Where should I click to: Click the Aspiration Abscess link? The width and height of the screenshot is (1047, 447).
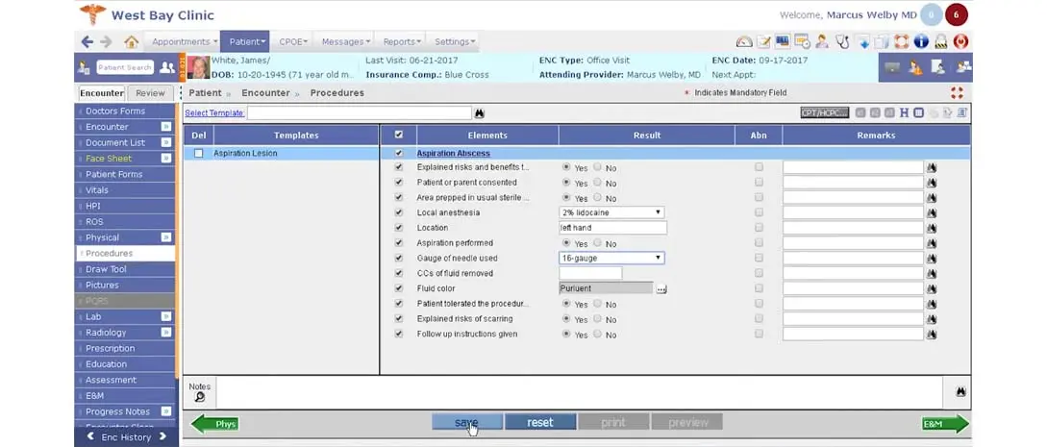[x=454, y=154]
